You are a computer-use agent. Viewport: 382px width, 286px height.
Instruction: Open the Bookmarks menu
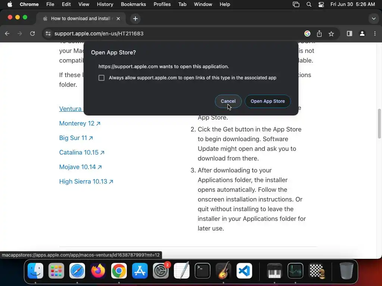click(x=133, y=4)
